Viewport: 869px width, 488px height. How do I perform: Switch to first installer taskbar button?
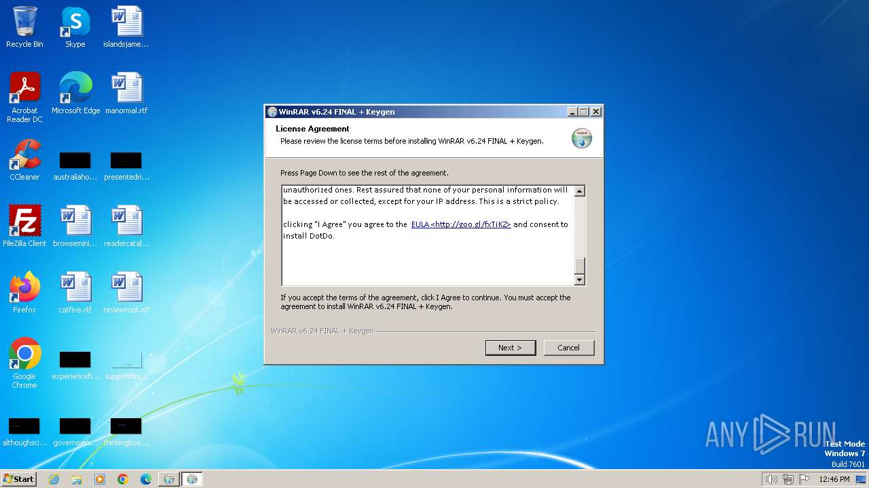(x=169, y=479)
